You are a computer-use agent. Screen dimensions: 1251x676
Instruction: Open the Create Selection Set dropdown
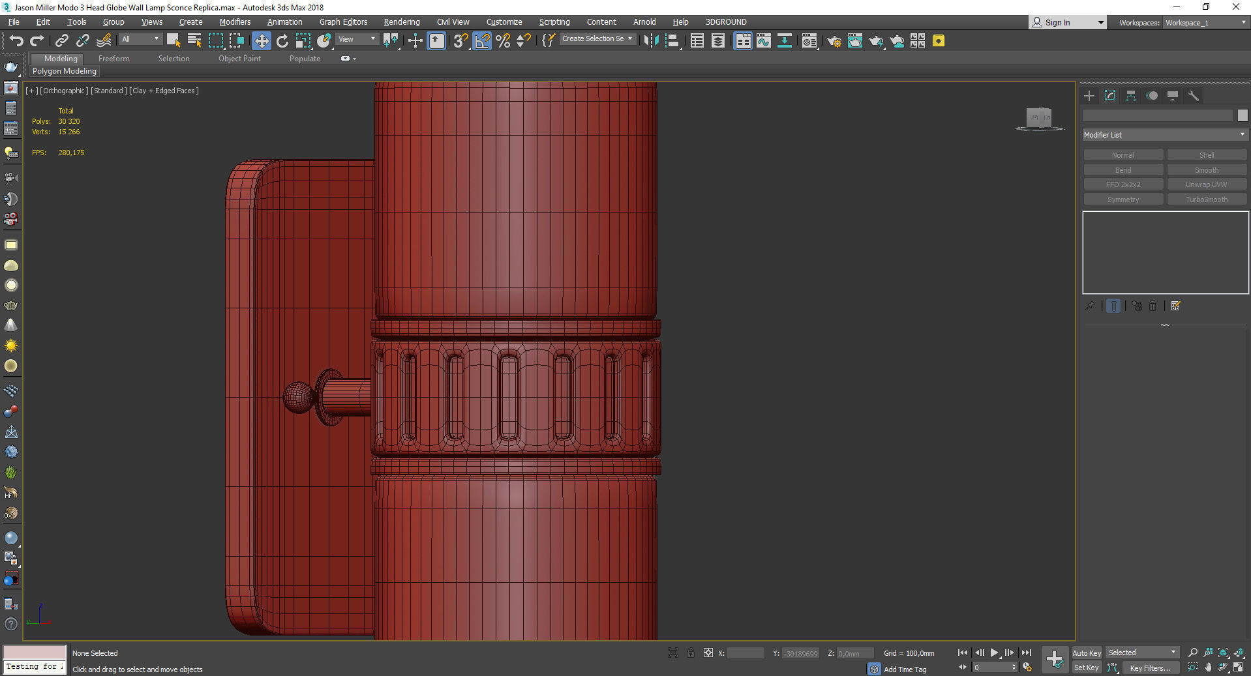(597, 39)
